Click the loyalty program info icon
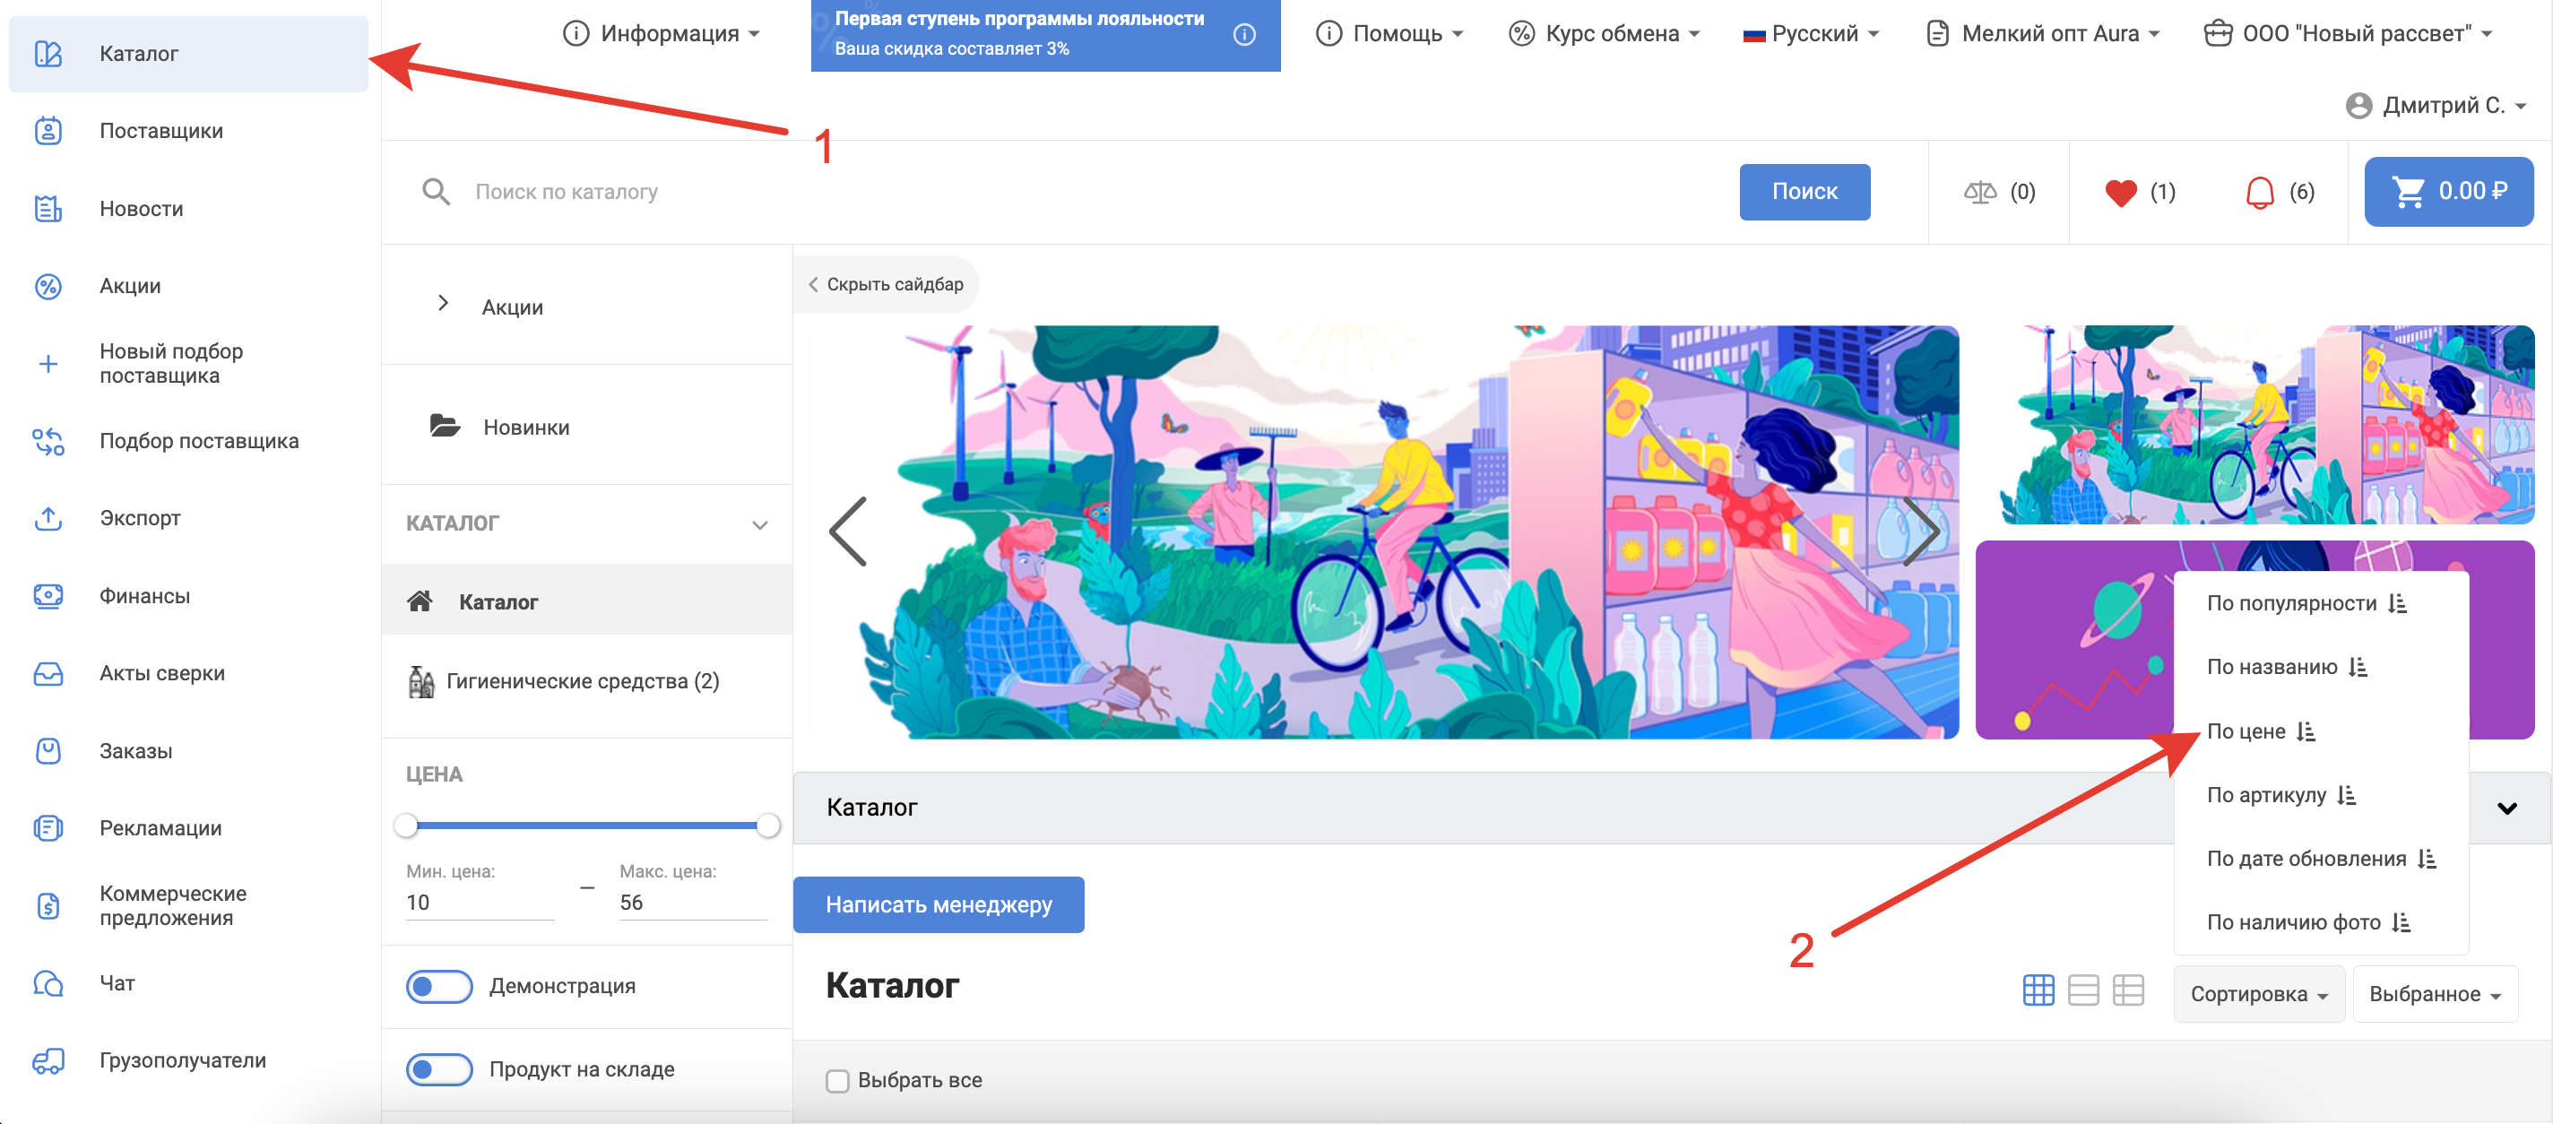The width and height of the screenshot is (2553, 1124). tap(1244, 35)
